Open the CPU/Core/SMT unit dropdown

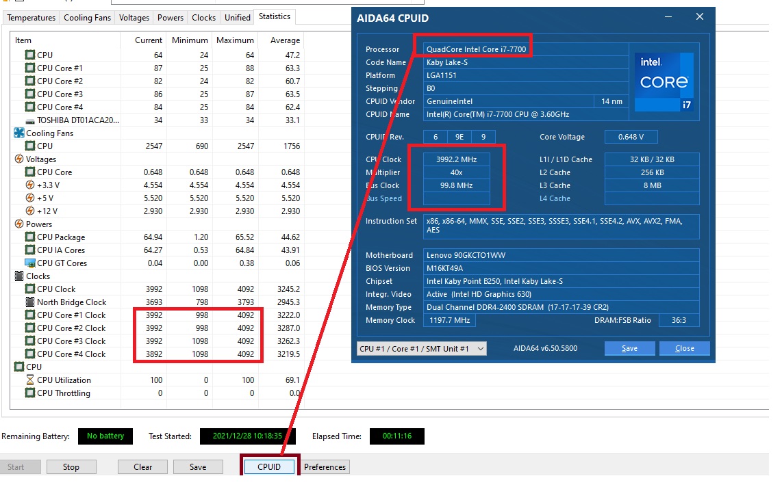[x=422, y=349]
